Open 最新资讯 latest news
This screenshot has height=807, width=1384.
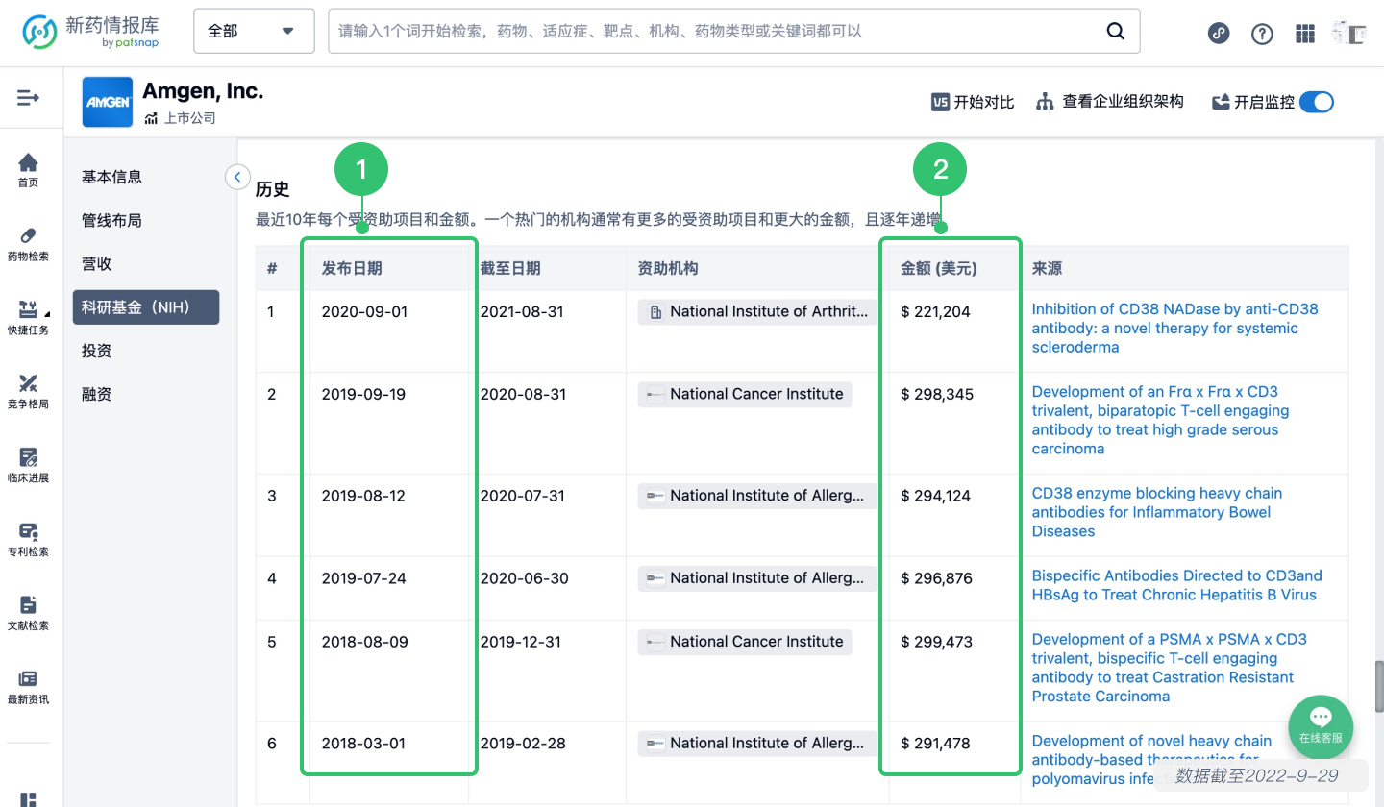click(x=29, y=687)
